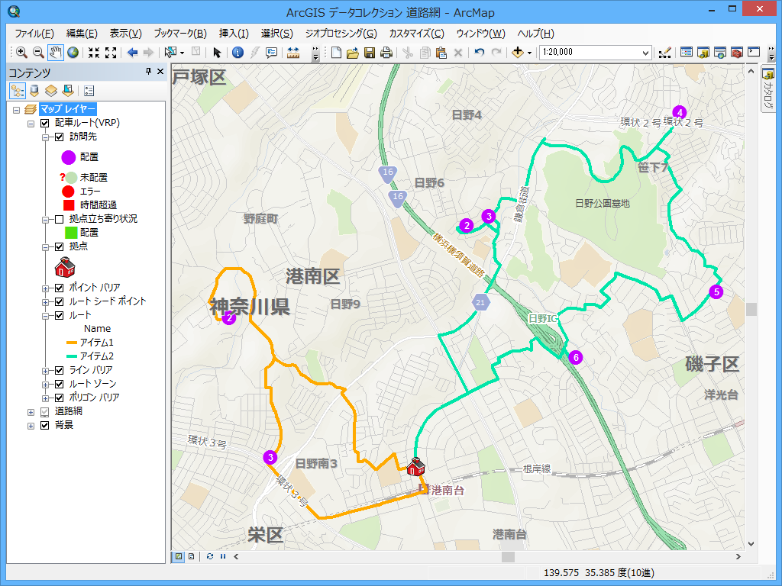Open the ファイル(F) menu
The height and width of the screenshot is (586, 782).
click(34, 34)
